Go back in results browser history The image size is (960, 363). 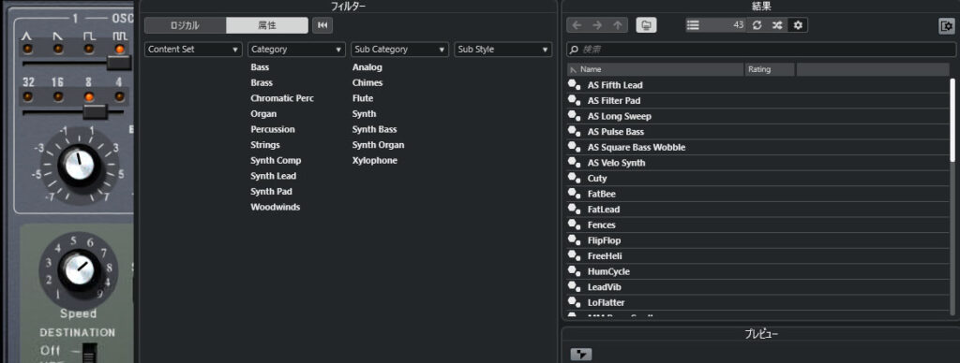pos(577,25)
